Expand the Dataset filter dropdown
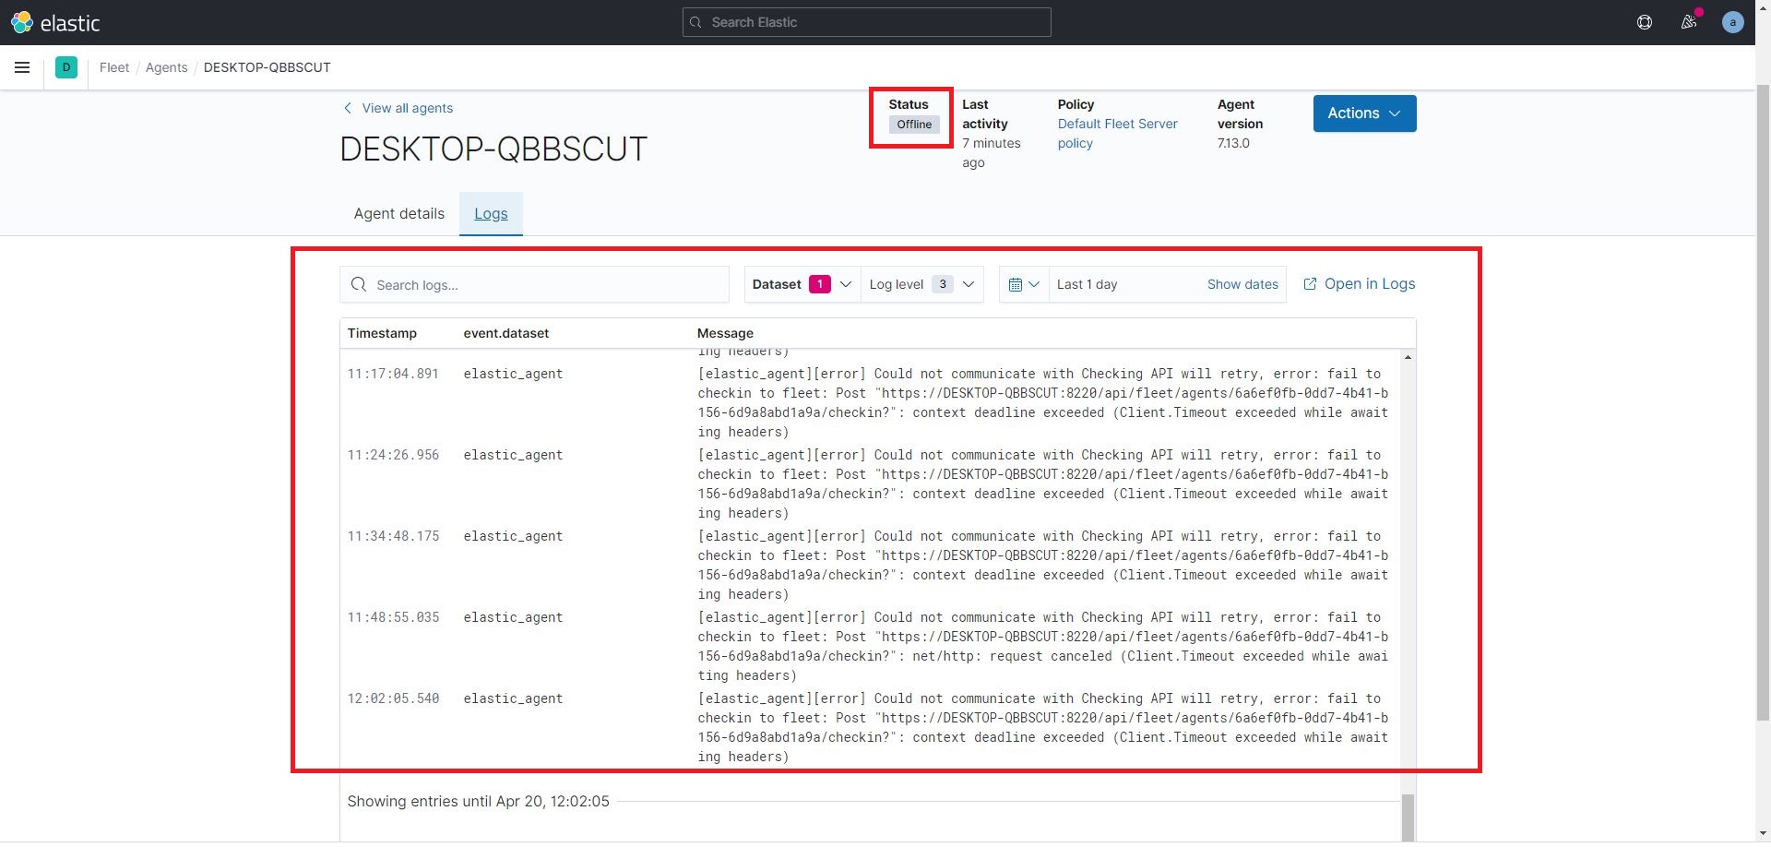This screenshot has width=1771, height=847. 802,284
